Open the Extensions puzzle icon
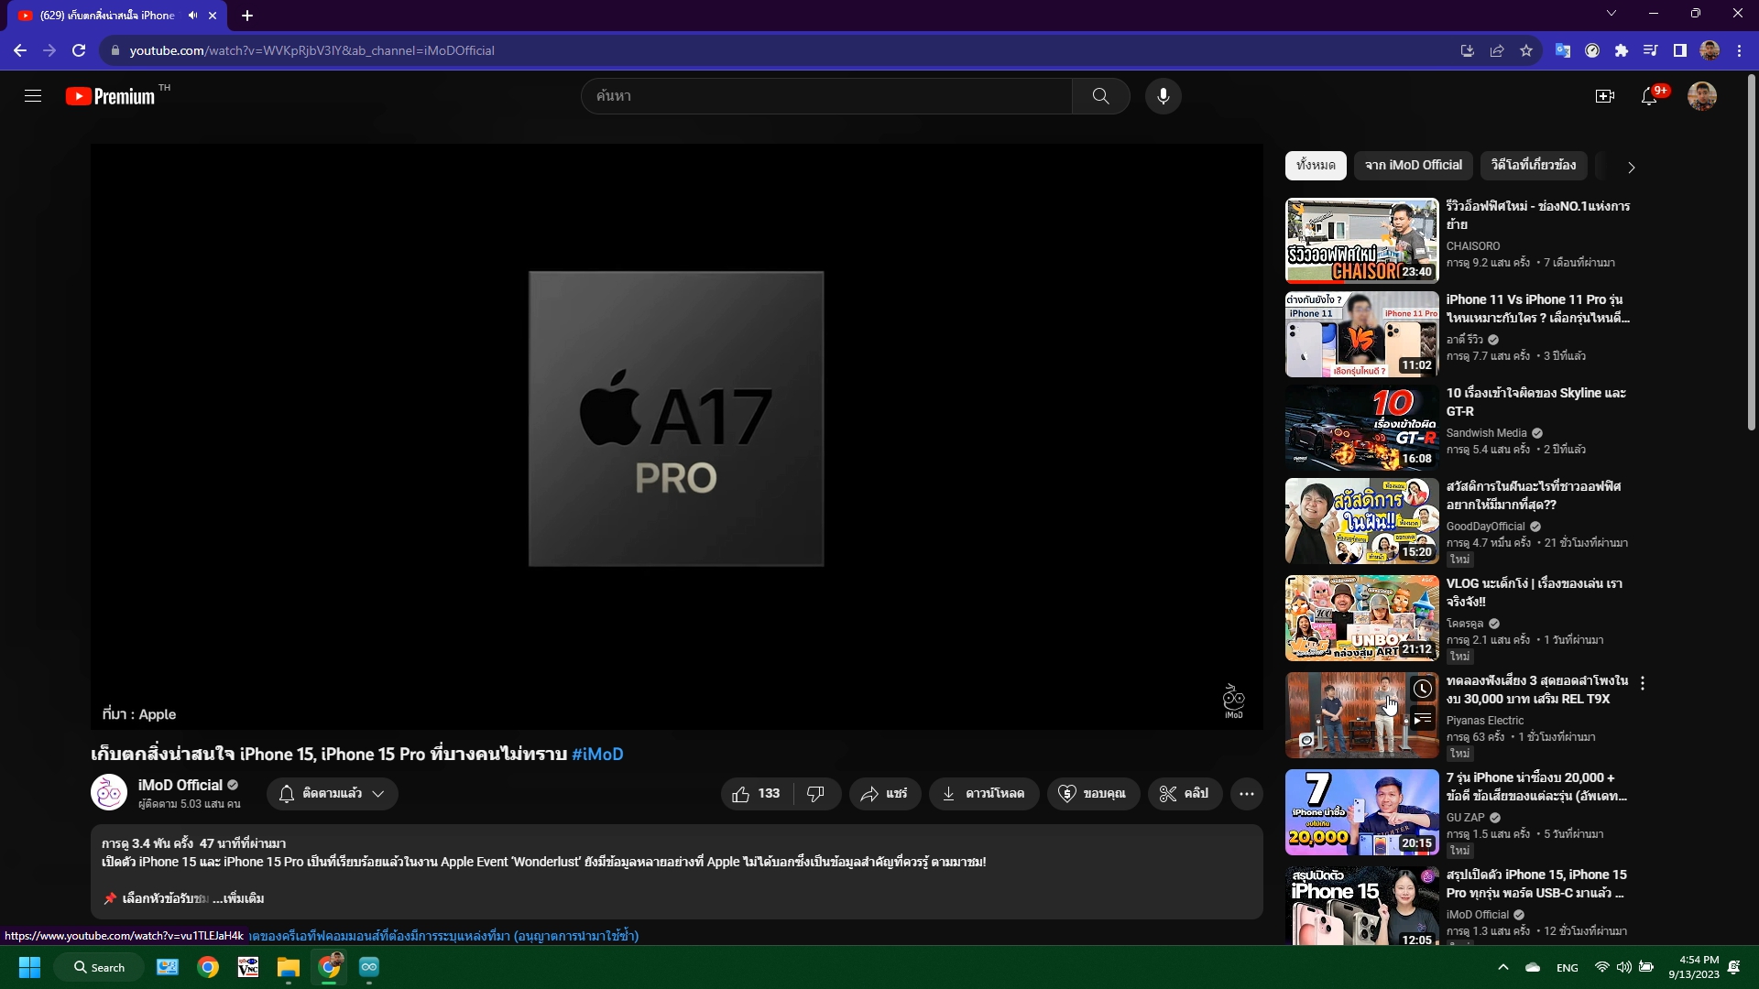Screen dimensions: 1759x989 (1622, 50)
